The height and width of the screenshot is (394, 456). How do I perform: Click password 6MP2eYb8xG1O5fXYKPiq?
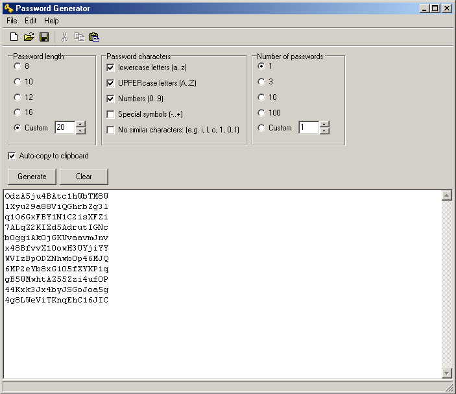pos(56,269)
